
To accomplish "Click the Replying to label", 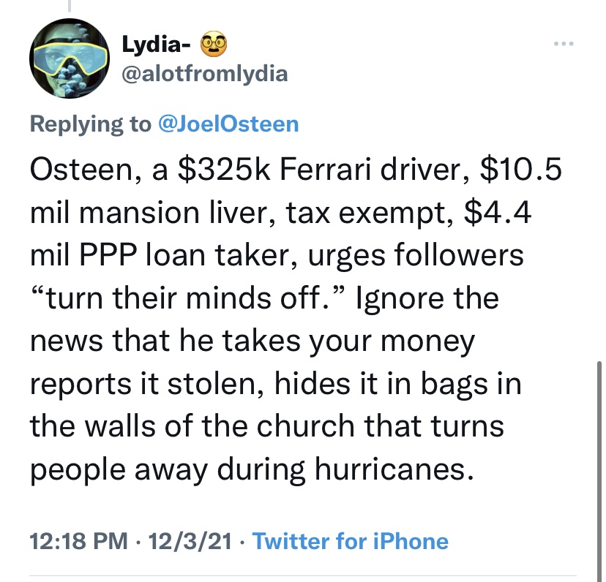I will tap(88, 124).
